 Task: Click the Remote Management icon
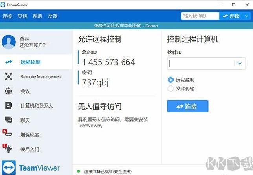(9, 76)
